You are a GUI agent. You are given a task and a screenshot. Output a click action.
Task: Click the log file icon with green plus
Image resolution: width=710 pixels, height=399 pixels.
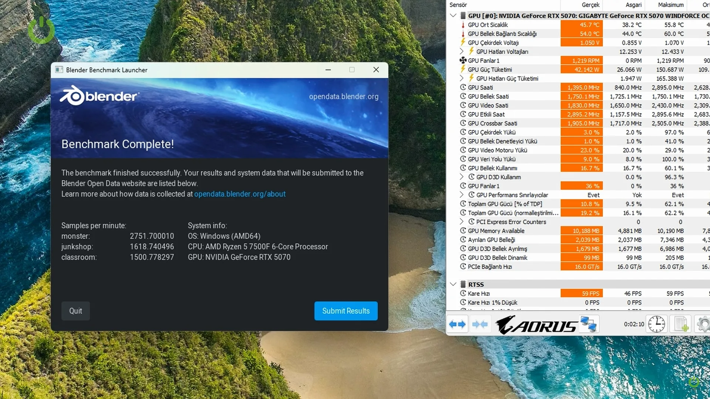[x=681, y=324]
